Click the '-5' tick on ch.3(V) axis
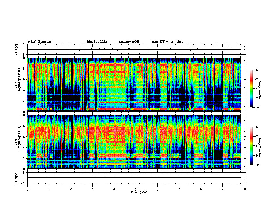The width and height of the screenshot is (275, 212). (x=23, y=183)
